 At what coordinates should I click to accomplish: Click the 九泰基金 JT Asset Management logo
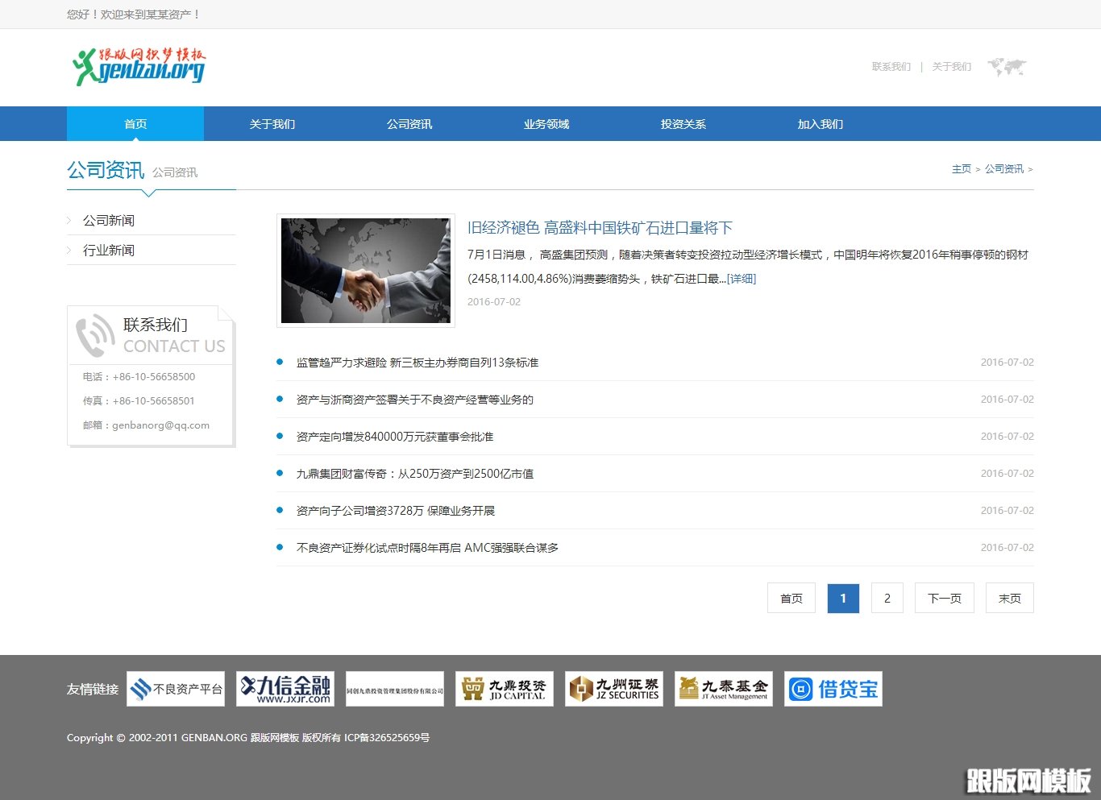724,689
